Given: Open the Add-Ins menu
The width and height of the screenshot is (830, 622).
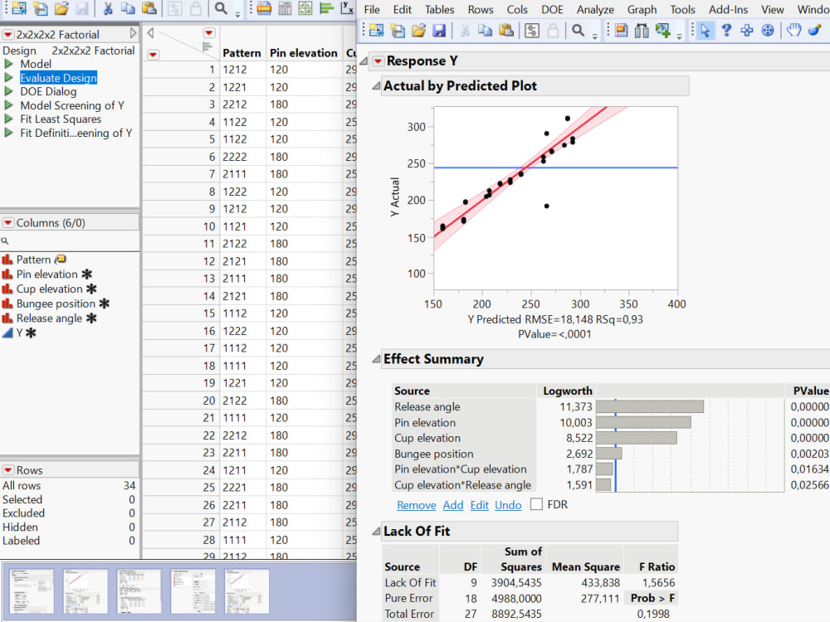Looking at the screenshot, I should click(729, 9).
